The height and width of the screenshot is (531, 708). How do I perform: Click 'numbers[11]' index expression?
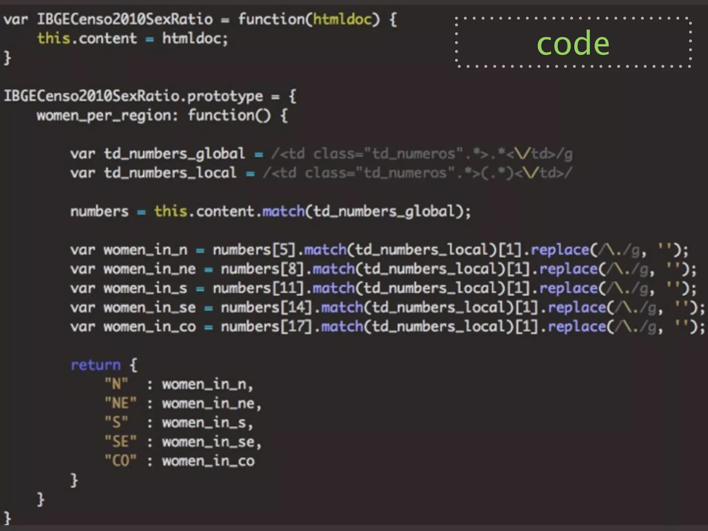[x=259, y=288]
